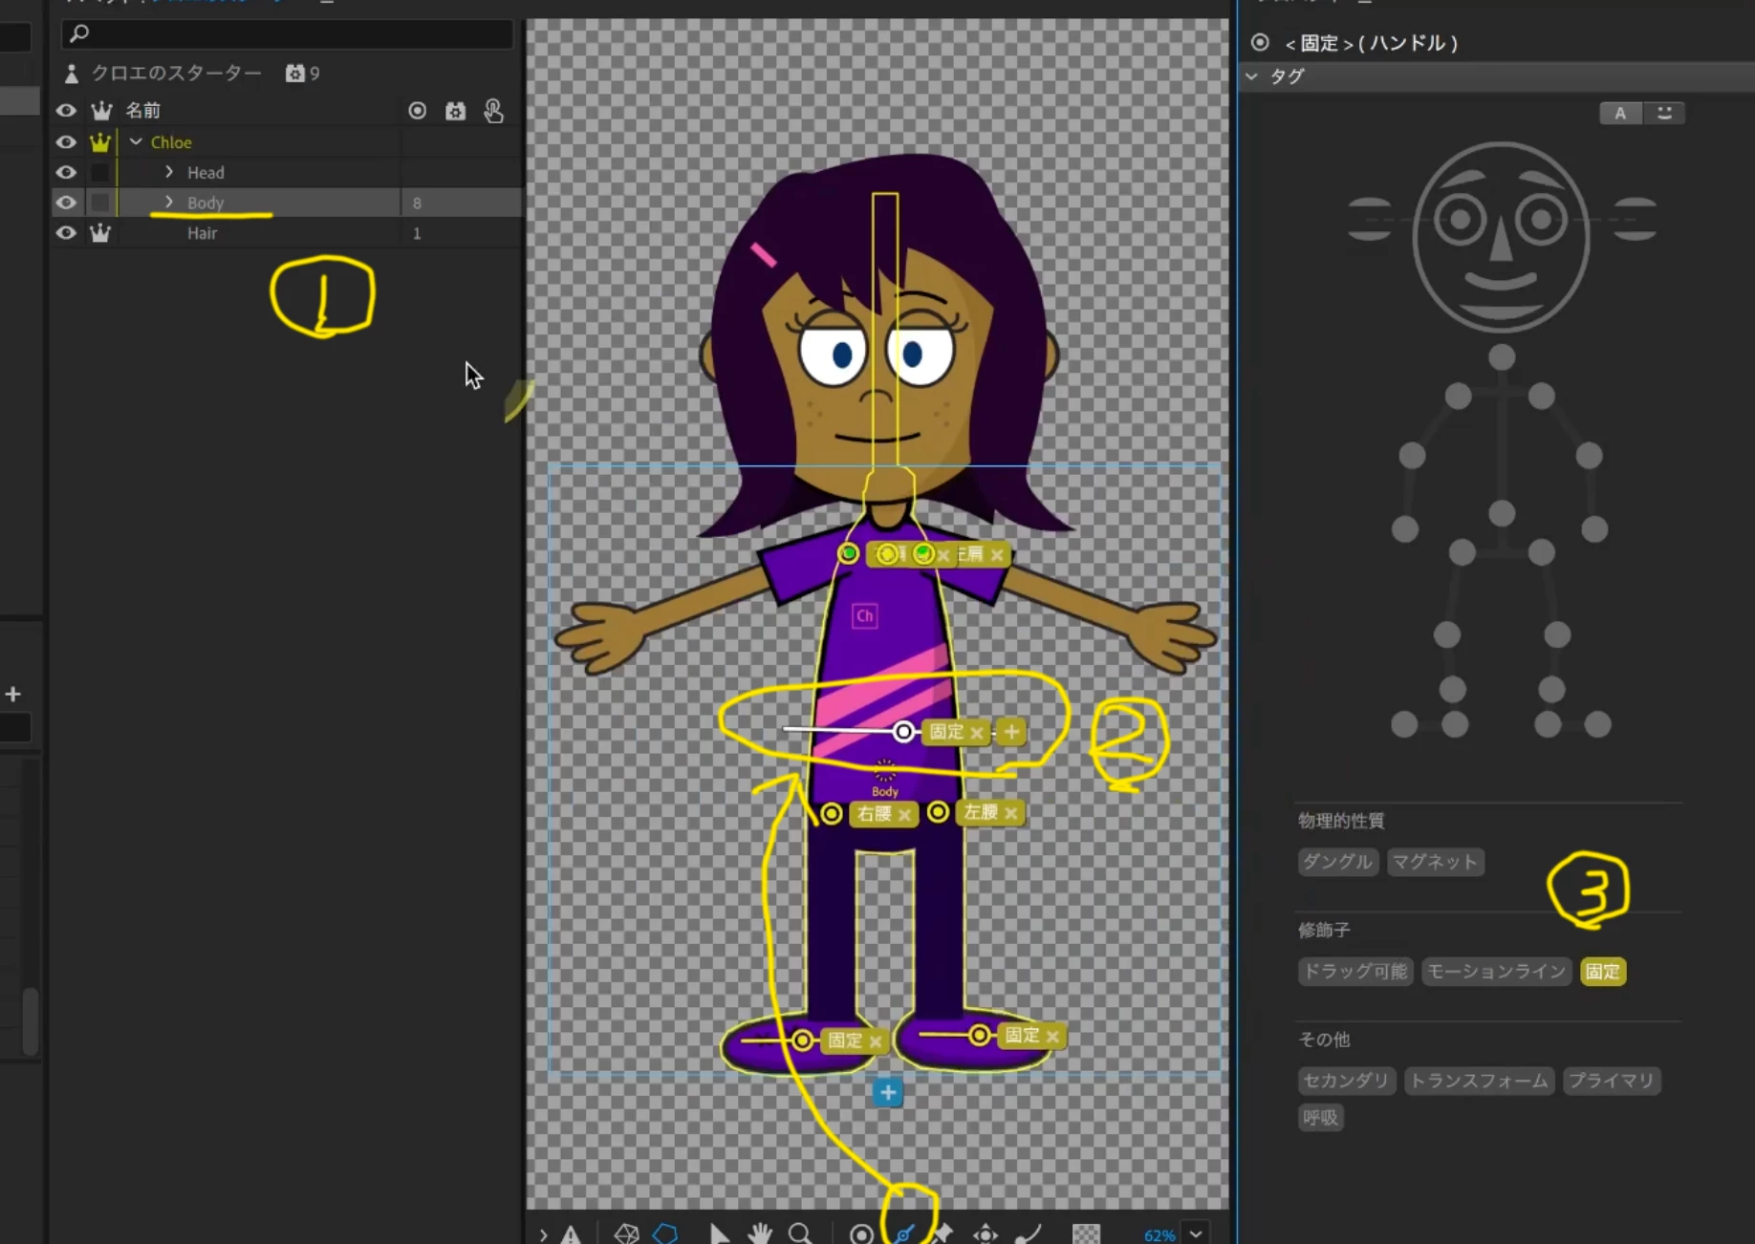
Task: Click the 名前 column header
Action: (143, 111)
